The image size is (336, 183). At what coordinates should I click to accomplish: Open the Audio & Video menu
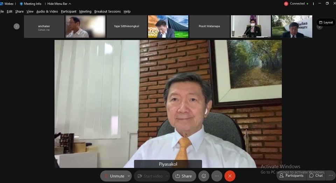coord(47,12)
